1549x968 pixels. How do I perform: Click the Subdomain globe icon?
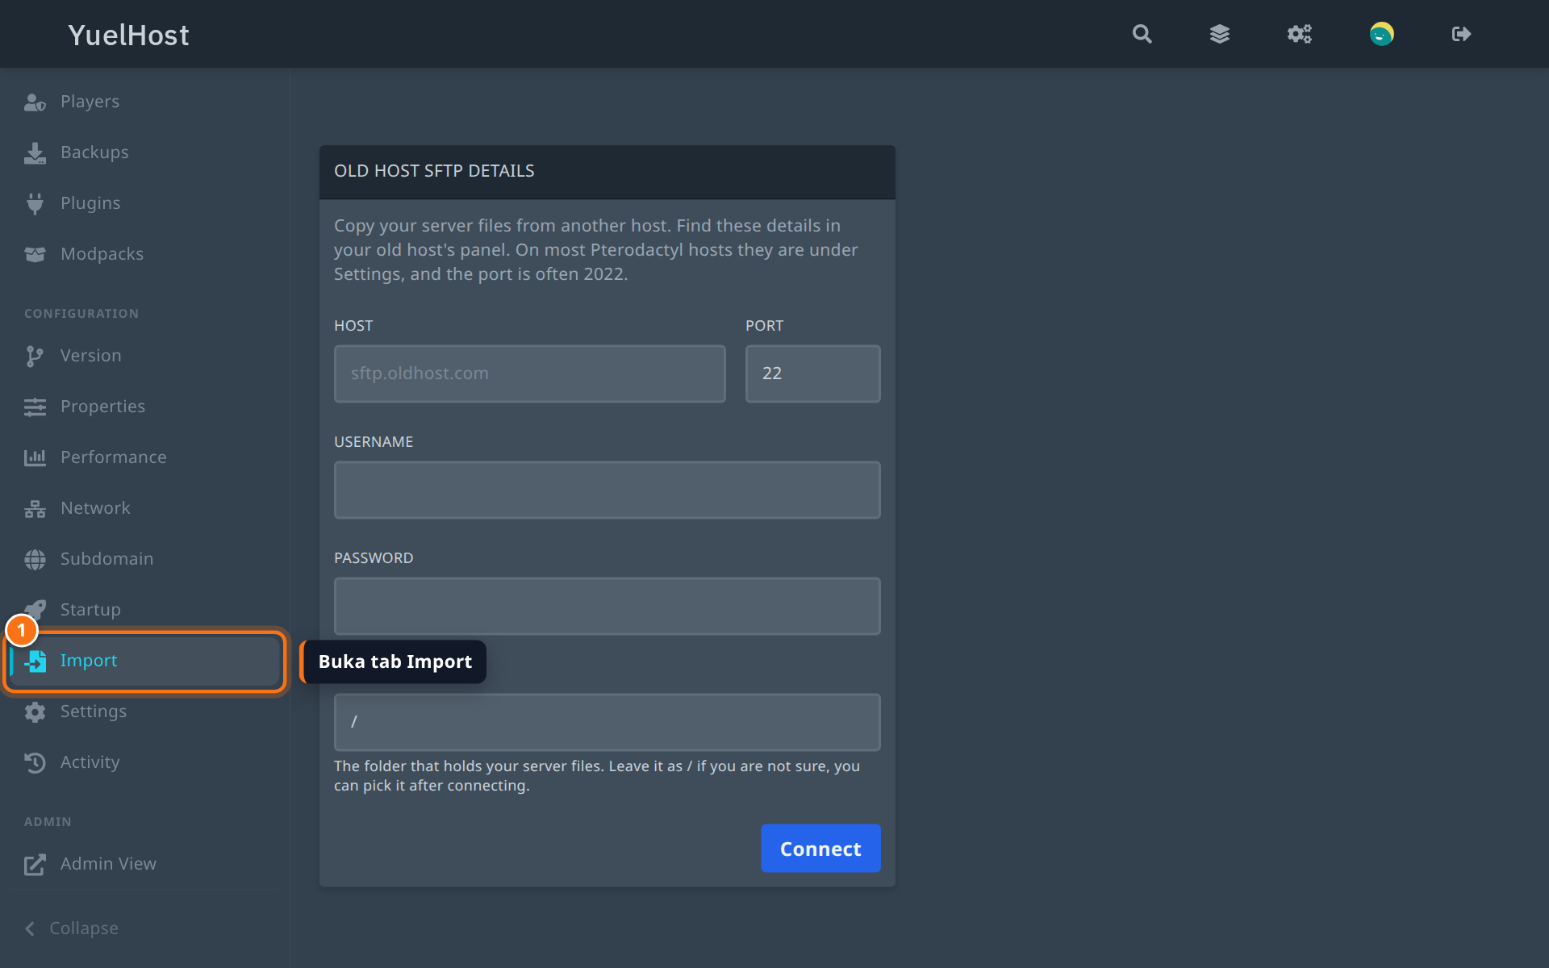point(35,559)
